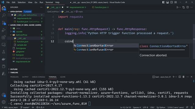Switch to the Output panel tab
This screenshot has height=109, width=195.
pyautogui.click(x=25, y=77)
